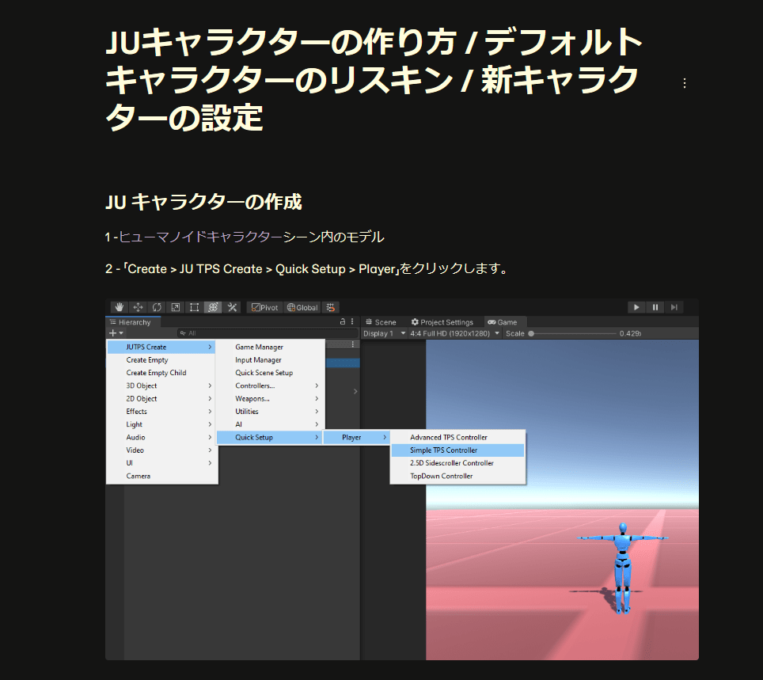Click the heading JU キャラクターの作成
The width and height of the screenshot is (763, 680).
pos(203,202)
